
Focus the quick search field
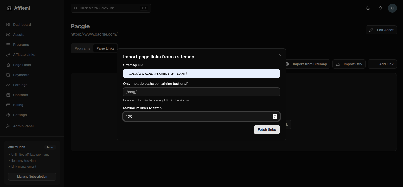click(x=111, y=8)
